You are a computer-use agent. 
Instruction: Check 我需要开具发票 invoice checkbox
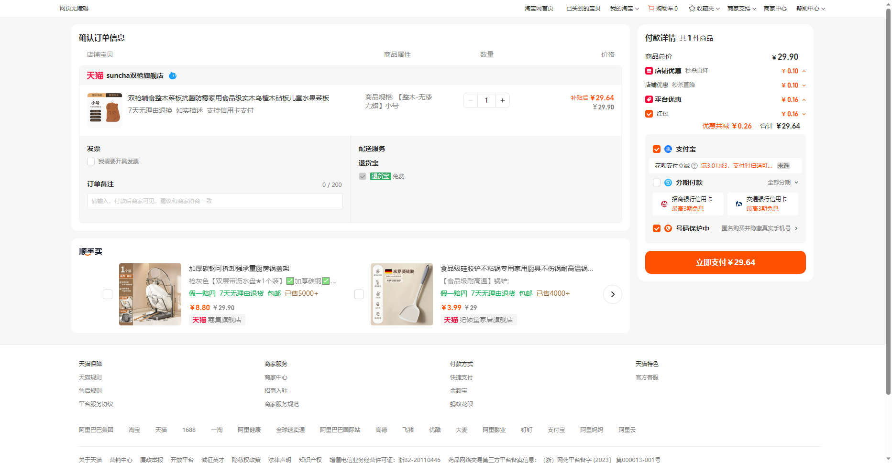[x=91, y=162]
